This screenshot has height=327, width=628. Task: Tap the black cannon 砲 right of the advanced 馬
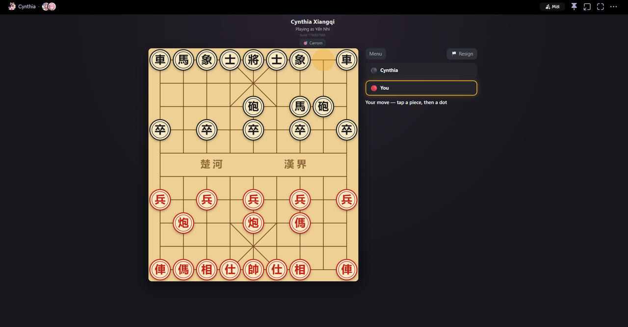click(323, 106)
